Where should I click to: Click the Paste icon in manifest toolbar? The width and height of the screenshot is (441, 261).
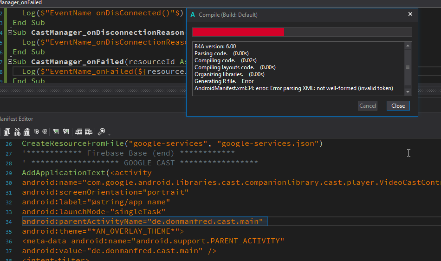coord(27,132)
